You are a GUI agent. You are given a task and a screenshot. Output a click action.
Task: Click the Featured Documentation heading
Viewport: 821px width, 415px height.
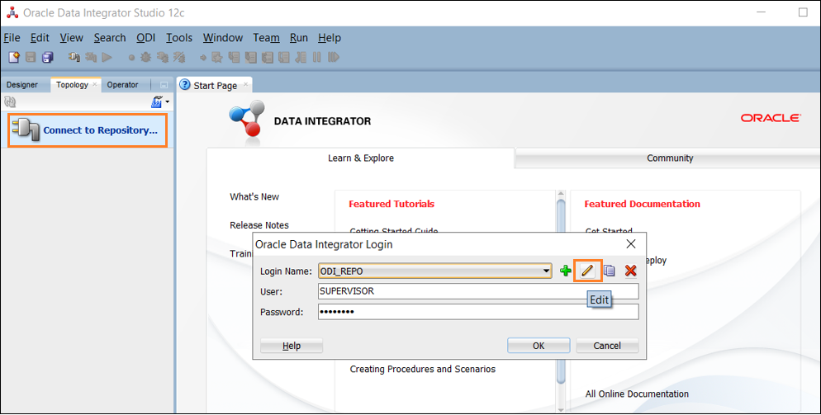point(642,204)
